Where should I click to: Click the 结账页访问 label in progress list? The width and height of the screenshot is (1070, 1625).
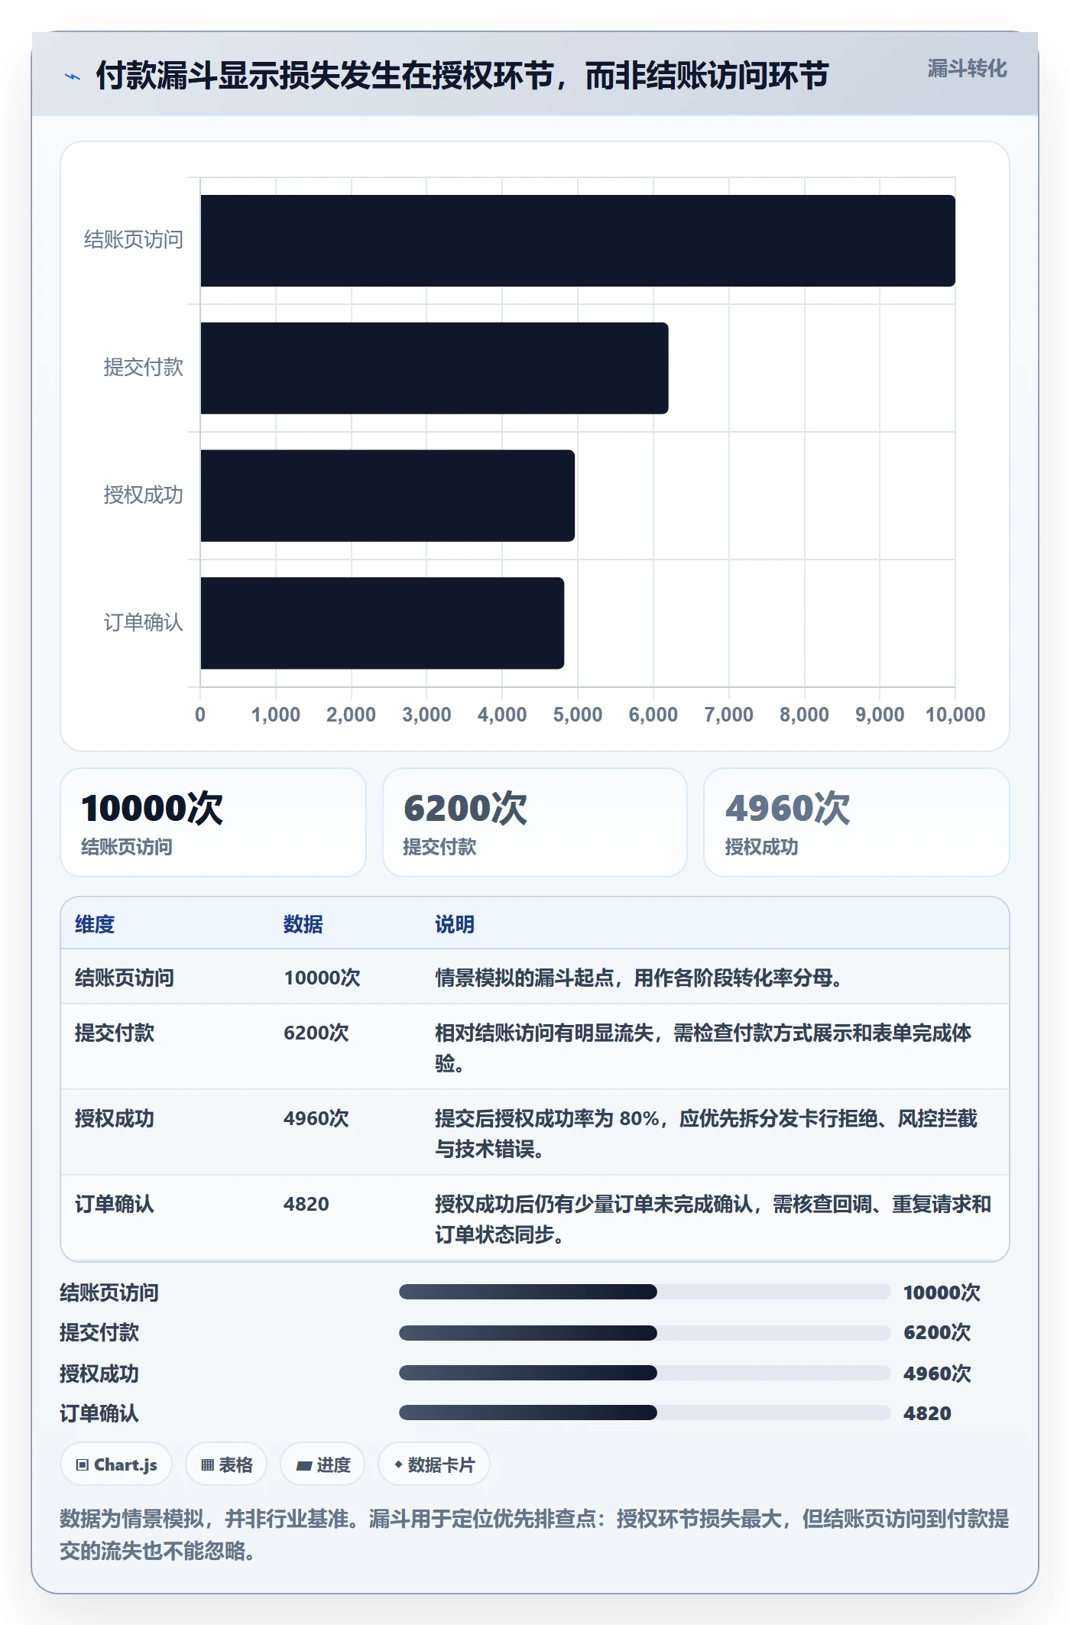pos(109,1293)
